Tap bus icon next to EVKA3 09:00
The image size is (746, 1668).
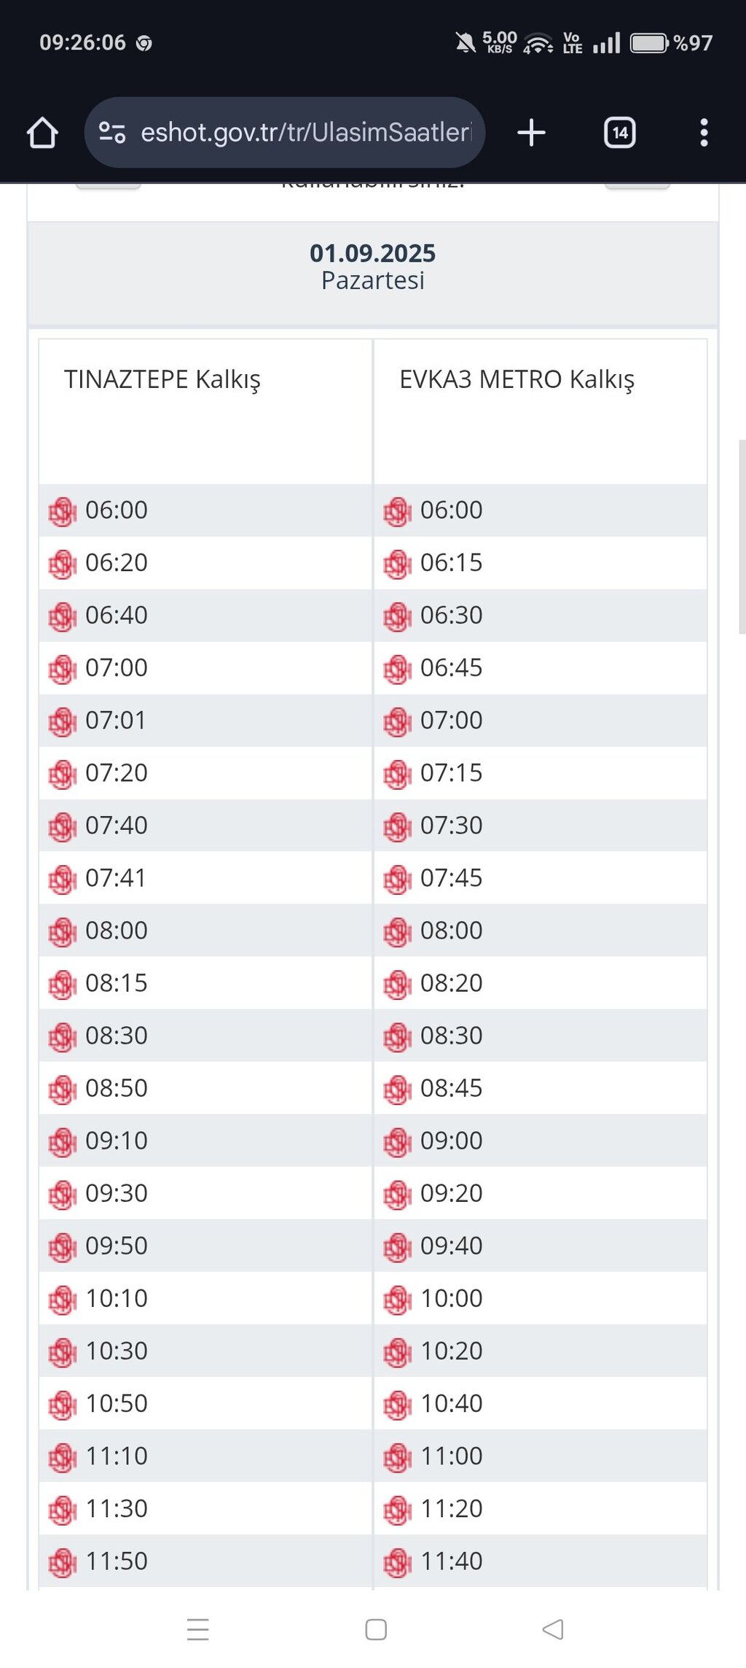(x=397, y=1141)
